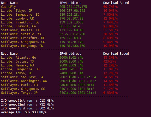
Task: Select Linode, Fremont, CA node name
Action: tap(19, 26)
